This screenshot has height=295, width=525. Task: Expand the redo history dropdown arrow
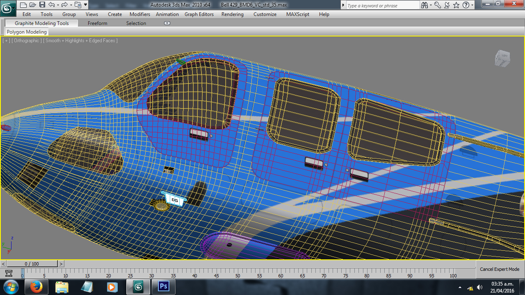[70, 5]
